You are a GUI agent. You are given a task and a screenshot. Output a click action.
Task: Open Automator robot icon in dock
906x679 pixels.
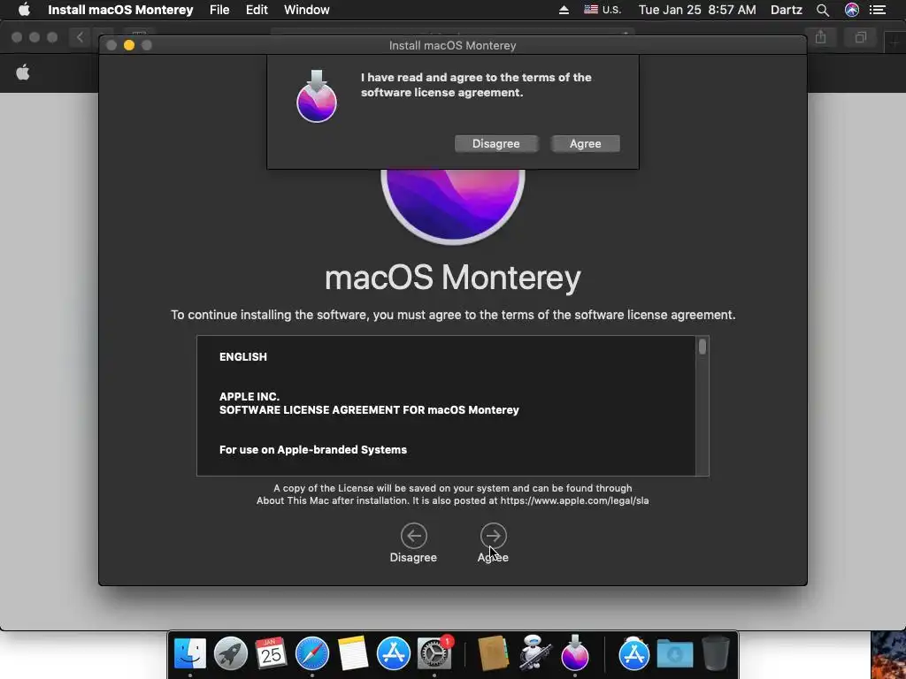(x=534, y=653)
